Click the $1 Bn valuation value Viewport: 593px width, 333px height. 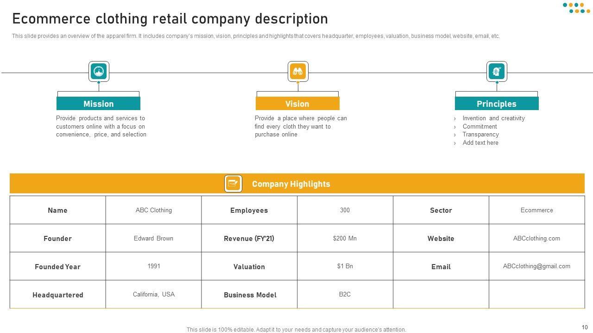point(345,266)
